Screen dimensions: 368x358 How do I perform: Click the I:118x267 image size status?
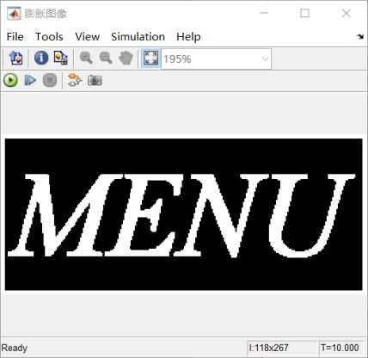coord(282,348)
